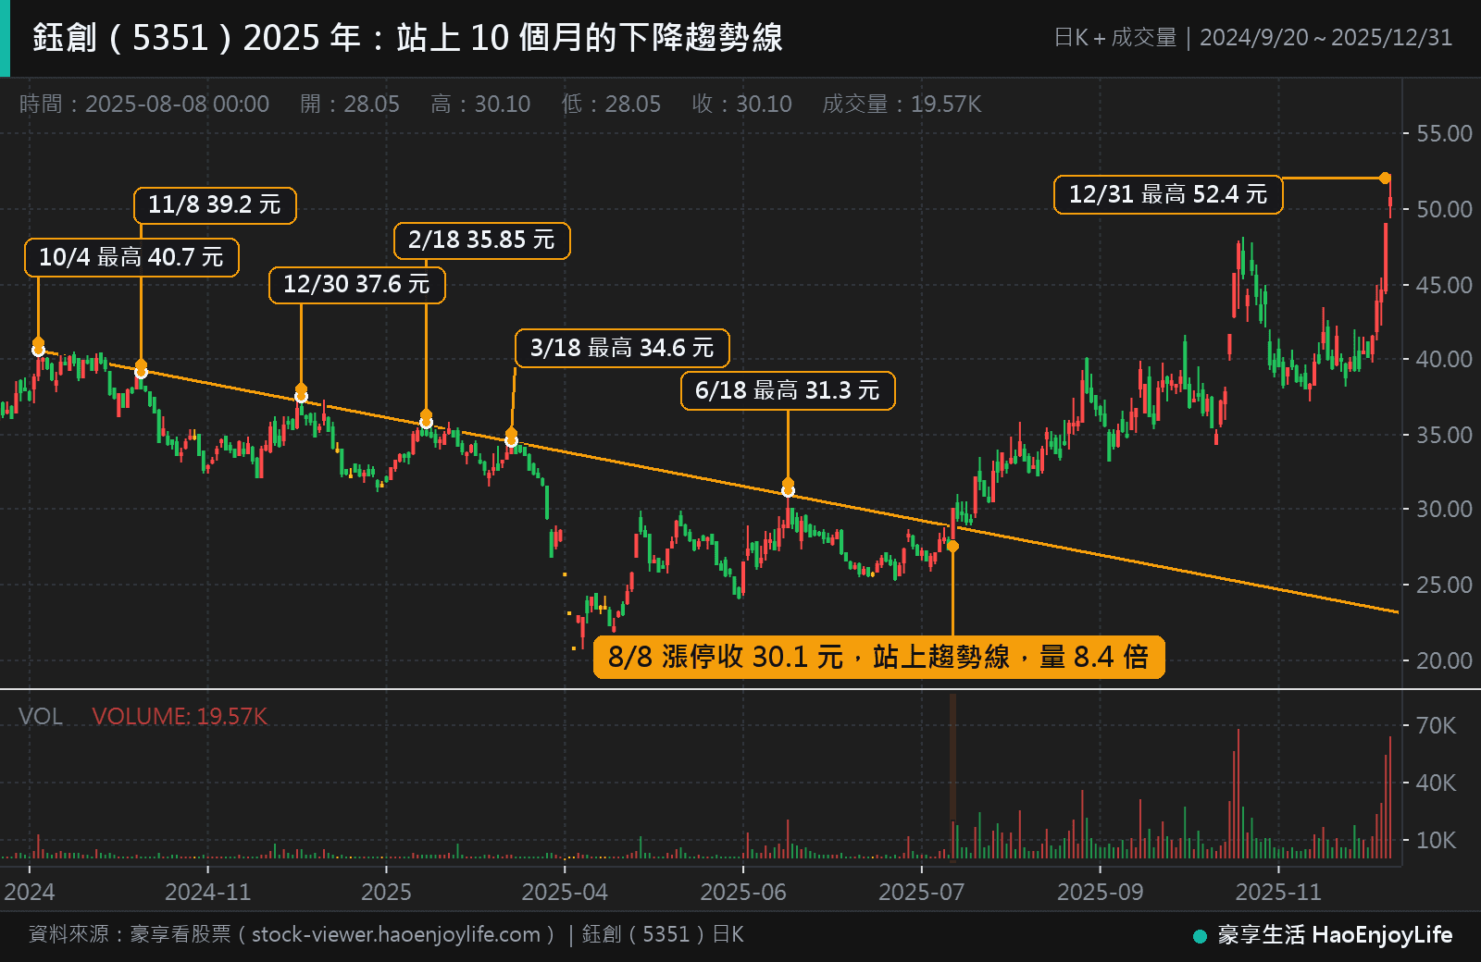Click the 豪享生活 HaoEnjoyLife brand logo
This screenshot has width=1481, height=962.
coord(1324,935)
